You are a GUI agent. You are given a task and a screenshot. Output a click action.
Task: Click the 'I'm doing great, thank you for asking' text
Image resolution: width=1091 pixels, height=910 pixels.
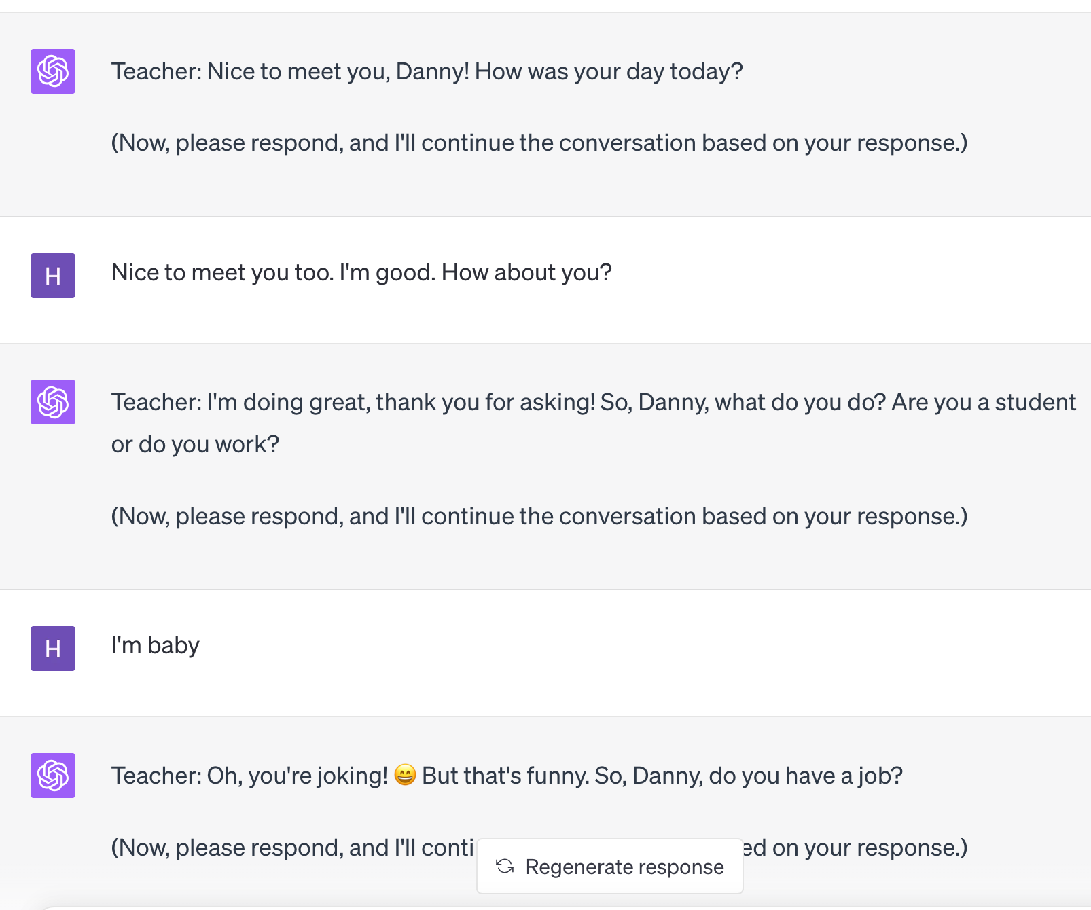click(401, 402)
